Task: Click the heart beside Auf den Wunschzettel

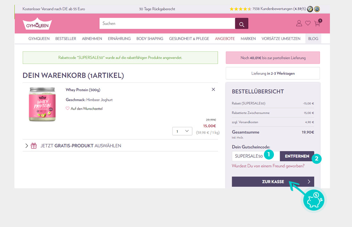Action: [67, 108]
